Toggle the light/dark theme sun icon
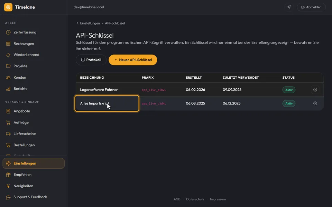This screenshot has height=207, width=332. 289,7
